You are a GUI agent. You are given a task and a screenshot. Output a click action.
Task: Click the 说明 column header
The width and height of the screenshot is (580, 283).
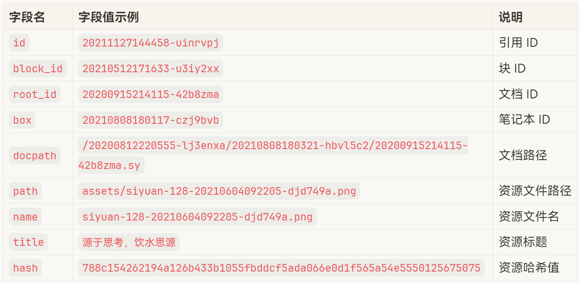point(511,17)
